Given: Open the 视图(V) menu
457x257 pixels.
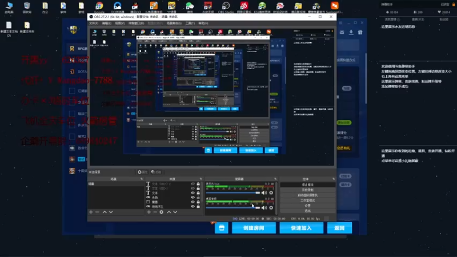Looking at the screenshot, I should [119, 23].
